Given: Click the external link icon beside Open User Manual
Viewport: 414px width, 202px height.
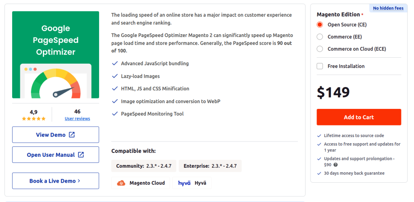Looking at the screenshot, I should point(81,155).
